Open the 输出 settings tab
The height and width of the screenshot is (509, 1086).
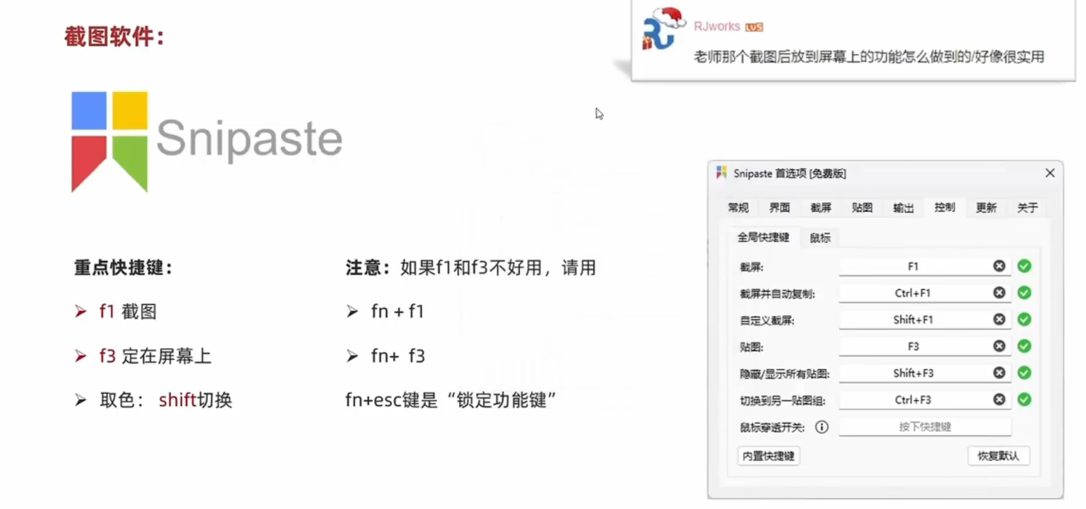coord(903,208)
